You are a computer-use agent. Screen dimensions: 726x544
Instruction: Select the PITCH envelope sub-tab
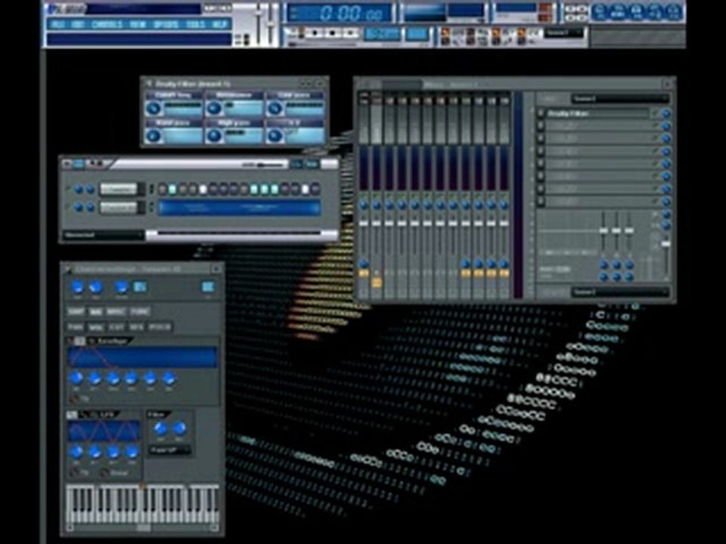pyautogui.click(x=160, y=327)
